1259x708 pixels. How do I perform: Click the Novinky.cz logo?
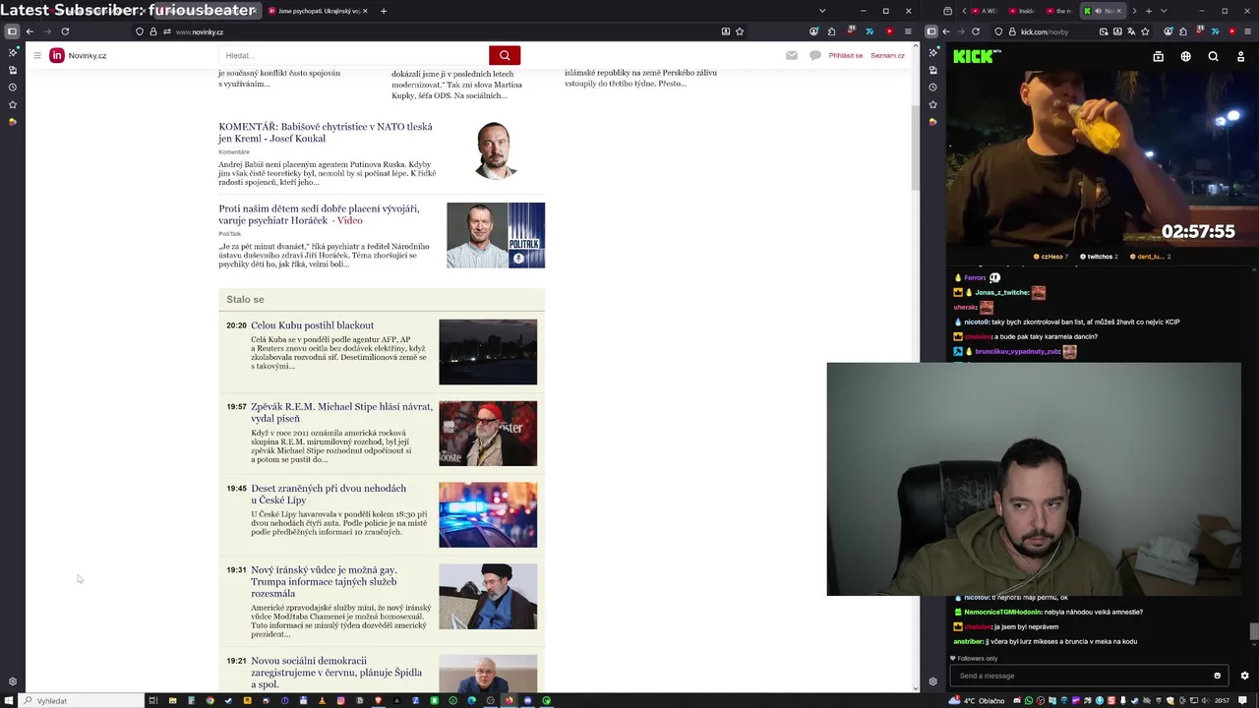(78, 55)
